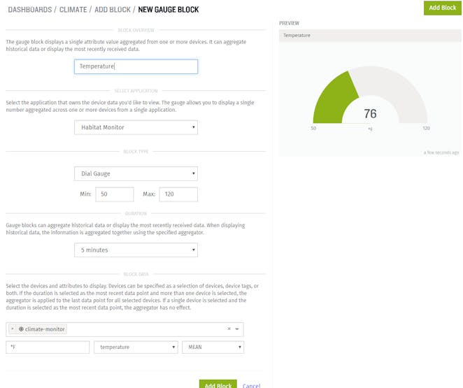The height and width of the screenshot is (388, 463).
Task: Clear all selected devices with the X icon
Action: pos(229,329)
